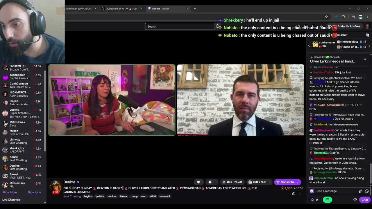Image resolution: width=372 pixels, height=209 pixels.
Task: Open the emote picker in chat
Action: pos(367,191)
